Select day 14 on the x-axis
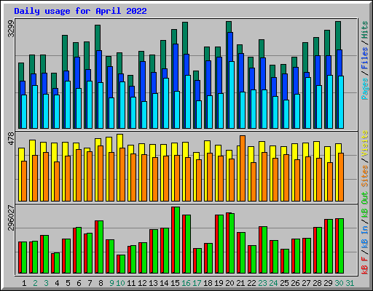 164,283
